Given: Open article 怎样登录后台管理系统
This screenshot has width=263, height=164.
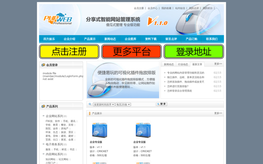Looking at the screenshot, I should pyautogui.click(x=180, y=91).
